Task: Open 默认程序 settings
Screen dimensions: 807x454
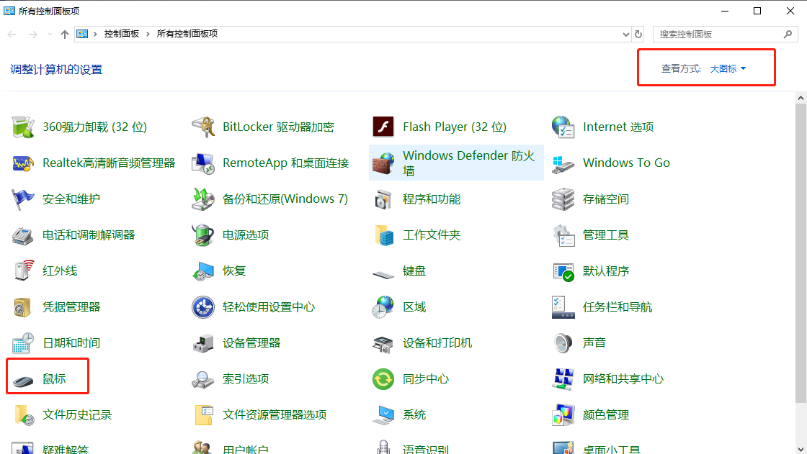Action: pyautogui.click(x=607, y=270)
